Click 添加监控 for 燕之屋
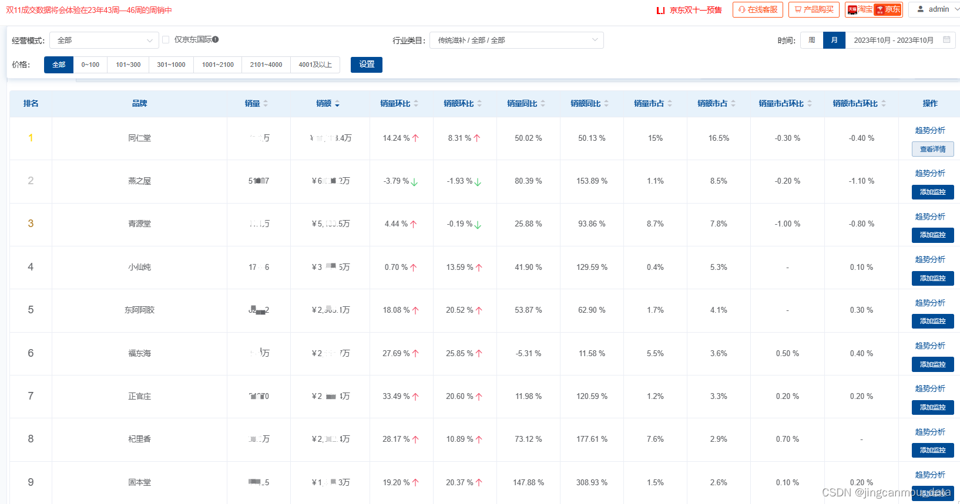The image size is (960, 504). coord(932,192)
